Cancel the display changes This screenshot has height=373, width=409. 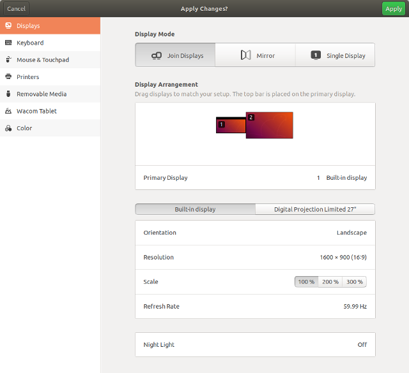[x=16, y=9]
